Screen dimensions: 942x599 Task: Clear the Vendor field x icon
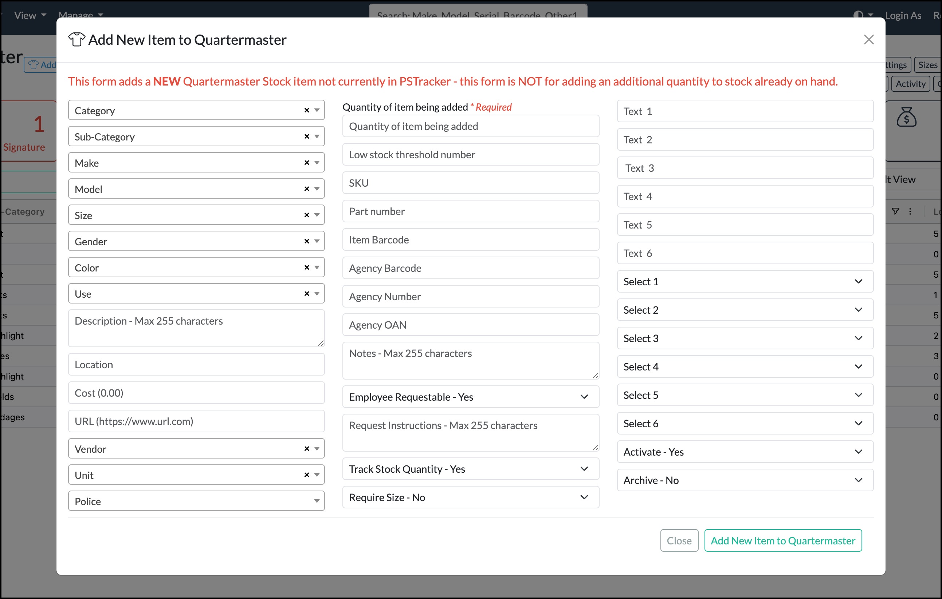[x=307, y=449]
